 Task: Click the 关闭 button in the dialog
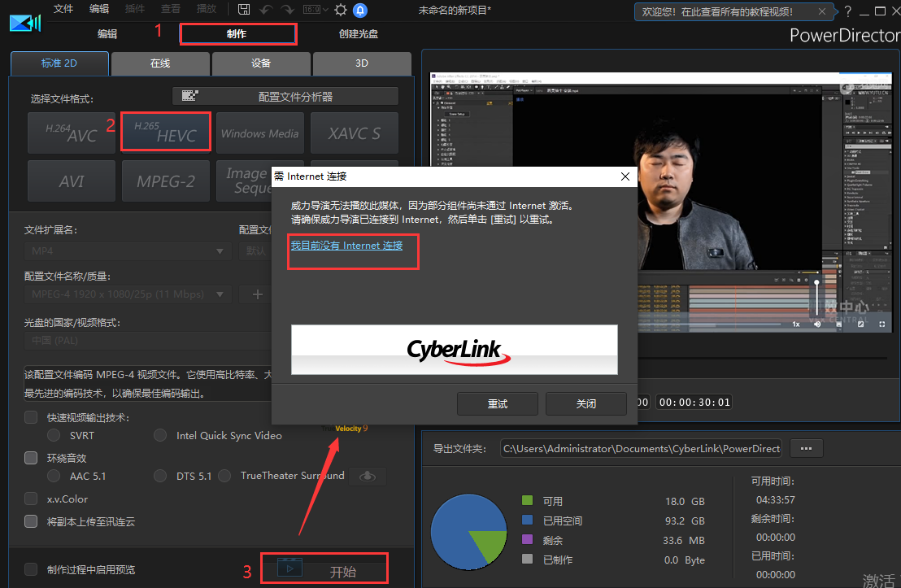[x=586, y=404]
